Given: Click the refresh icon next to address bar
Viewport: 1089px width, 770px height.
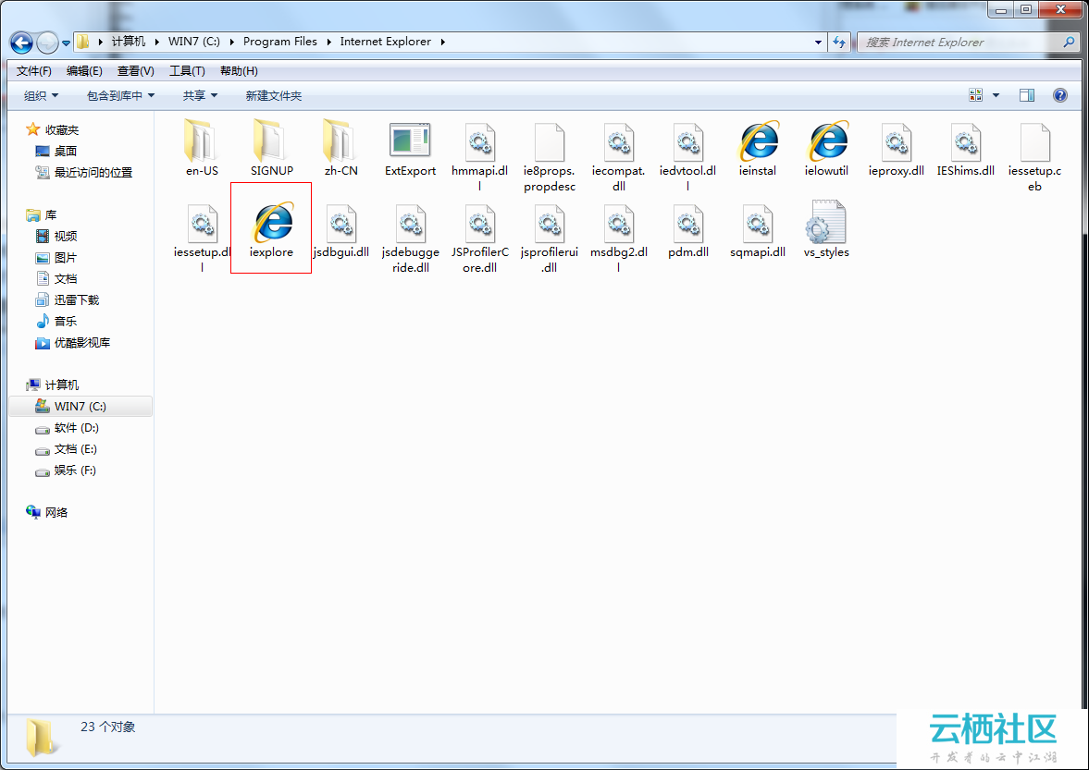Looking at the screenshot, I should coord(839,42).
